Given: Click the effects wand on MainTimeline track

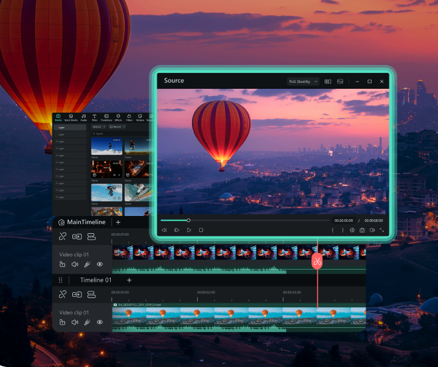Looking at the screenshot, I should click(x=87, y=264).
